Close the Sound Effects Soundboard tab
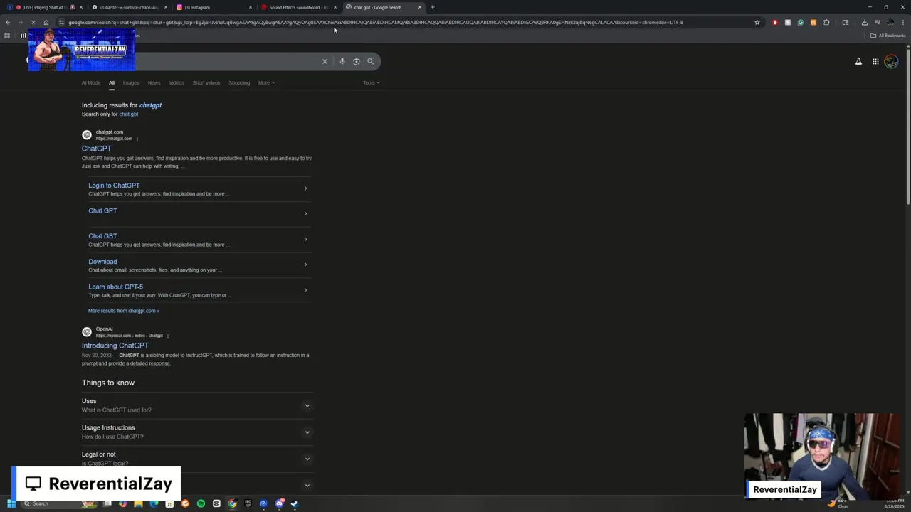The height and width of the screenshot is (512, 911). 335,7
